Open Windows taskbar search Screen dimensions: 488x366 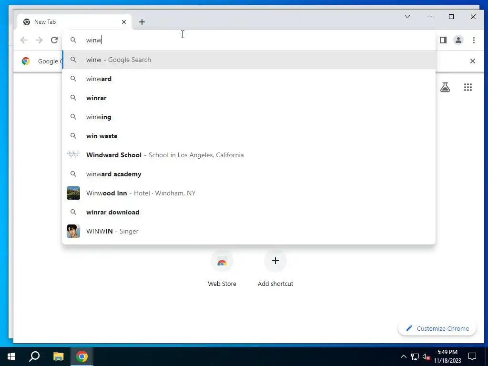(x=34, y=356)
